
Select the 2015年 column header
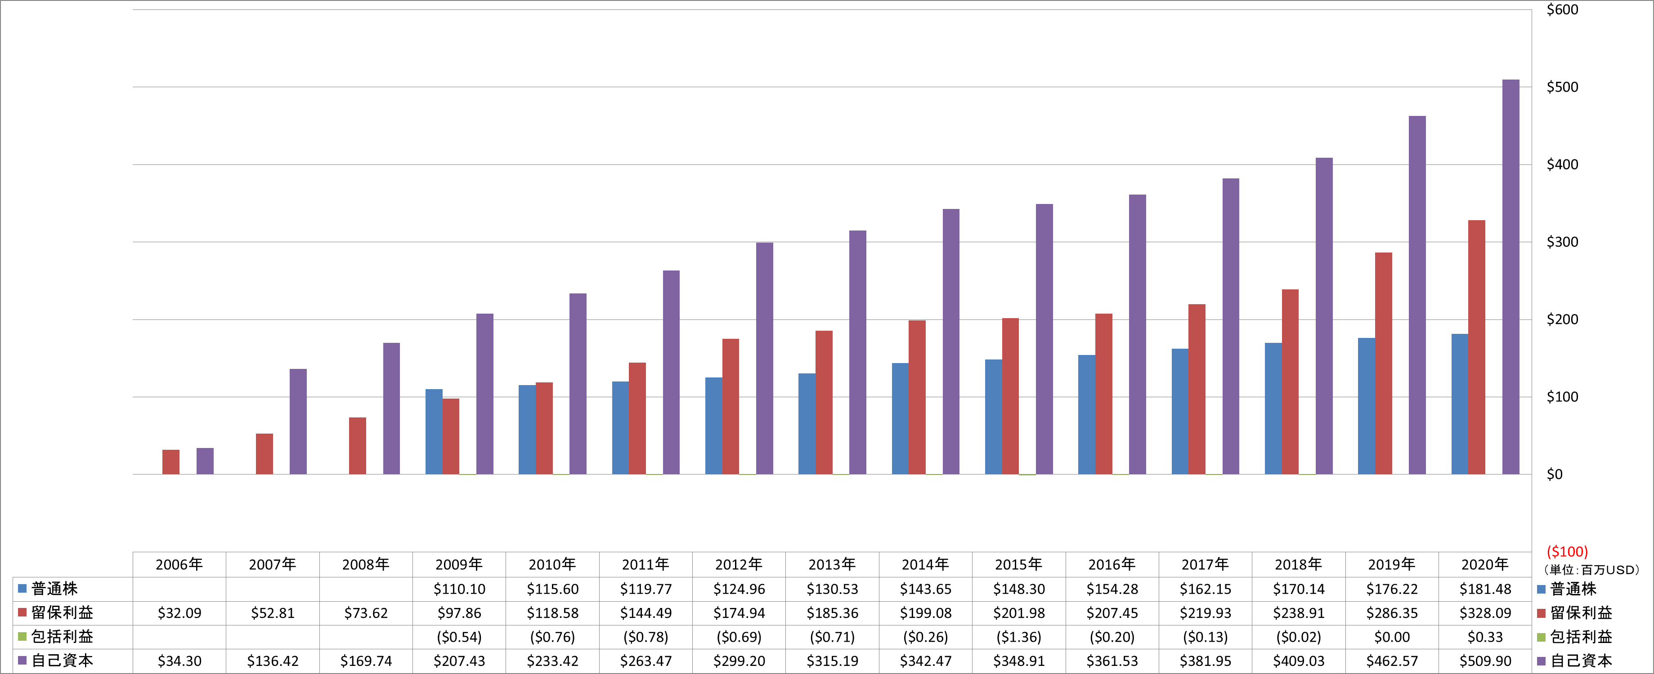[1019, 564]
